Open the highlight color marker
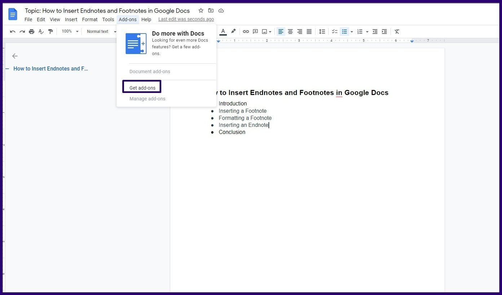Viewport: 502px width, 295px height. point(233,31)
